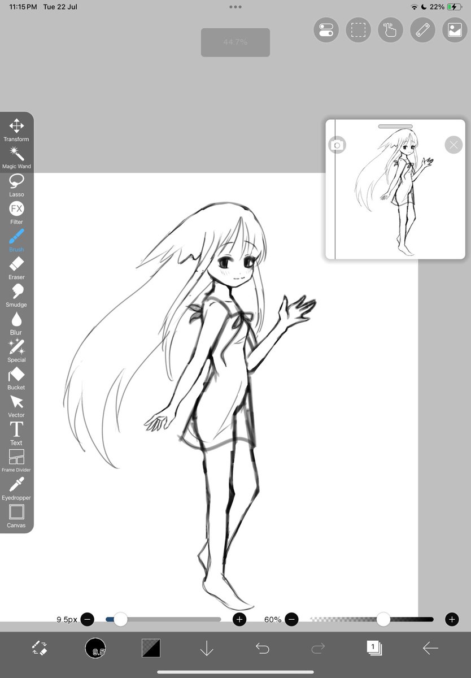The image size is (471, 678).
Task: Undo the last stroke
Action: (x=263, y=648)
